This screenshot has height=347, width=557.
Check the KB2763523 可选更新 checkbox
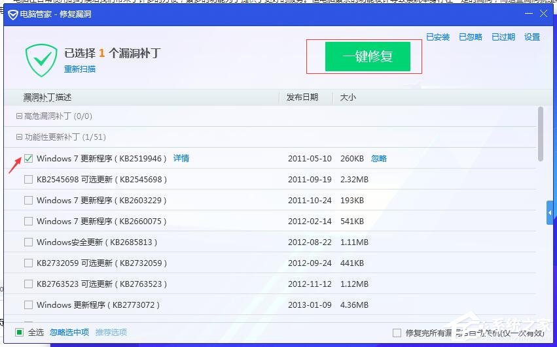click(x=28, y=284)
